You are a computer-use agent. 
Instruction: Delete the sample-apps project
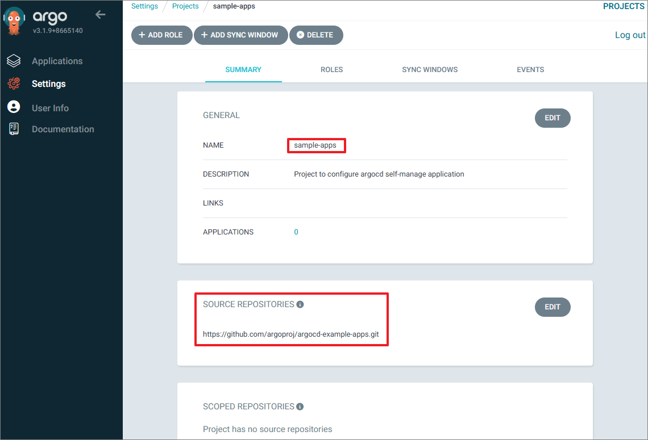(x=316, y=35)
